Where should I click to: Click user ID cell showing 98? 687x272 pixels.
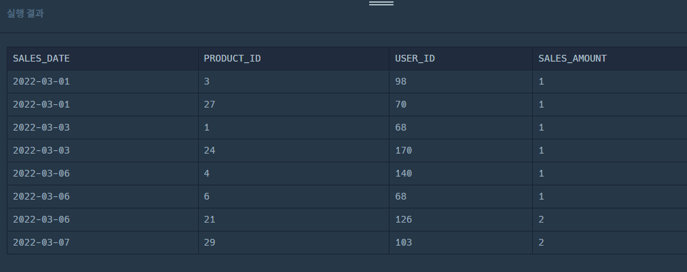click(460, 82)
